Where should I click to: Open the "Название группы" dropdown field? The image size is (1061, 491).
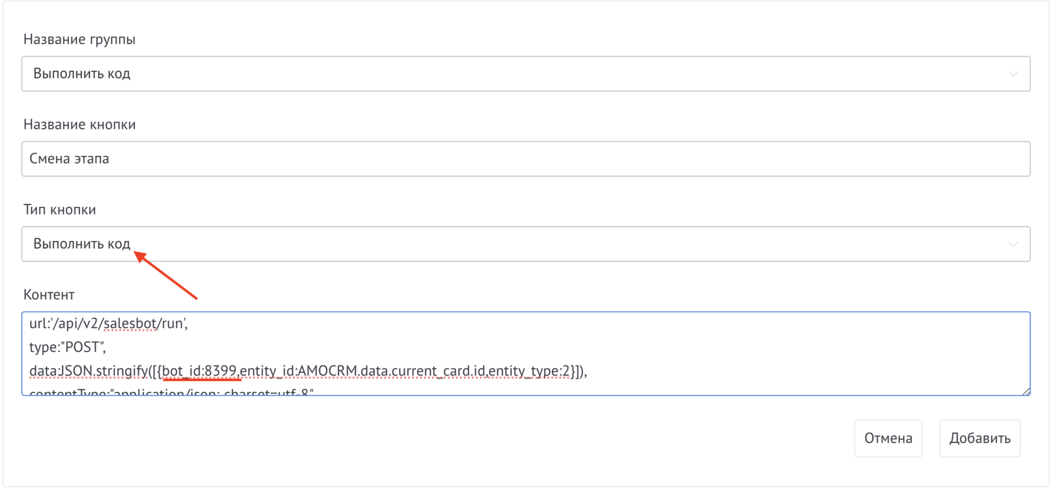click(525, 74)
